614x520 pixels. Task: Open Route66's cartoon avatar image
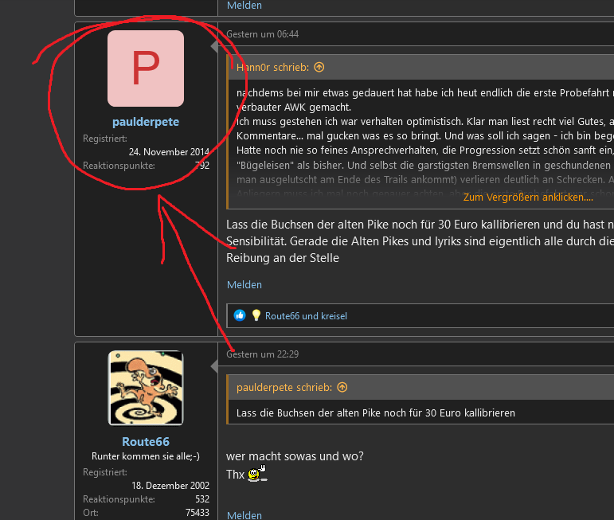(x=145, y=389)
